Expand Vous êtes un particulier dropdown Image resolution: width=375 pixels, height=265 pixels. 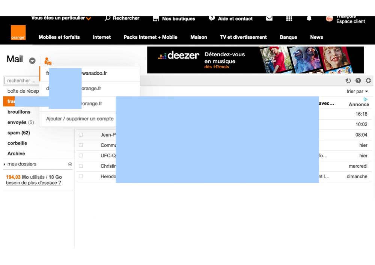click(x=61, y=18)
